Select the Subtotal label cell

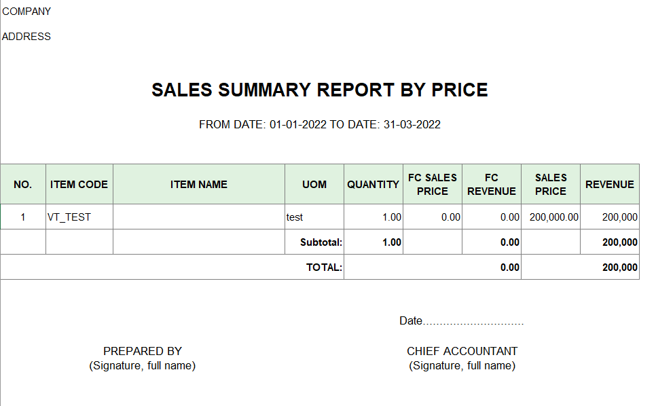314,242
